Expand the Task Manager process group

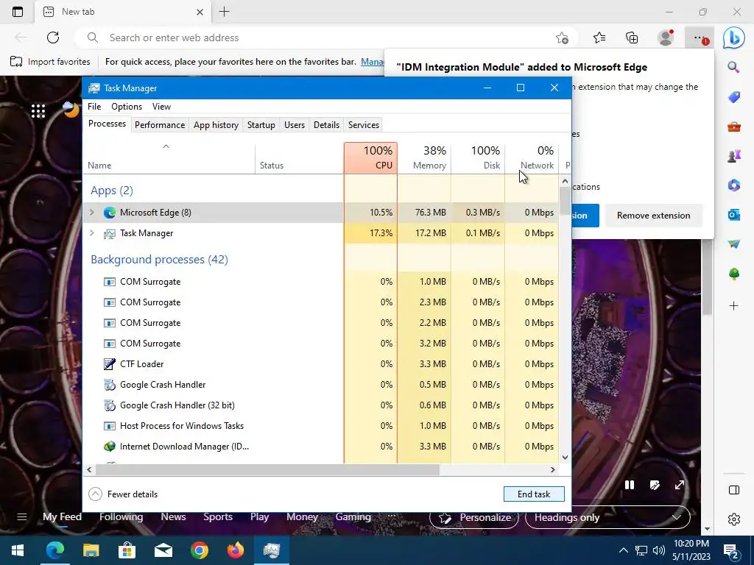click(x=92, y=233)
